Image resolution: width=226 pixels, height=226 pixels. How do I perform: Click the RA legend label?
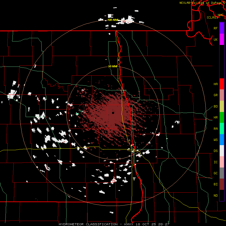point(215,129)
